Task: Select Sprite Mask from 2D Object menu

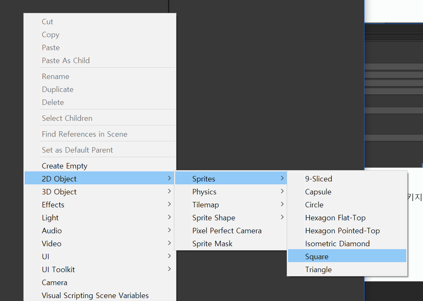Action: (212, 243)
